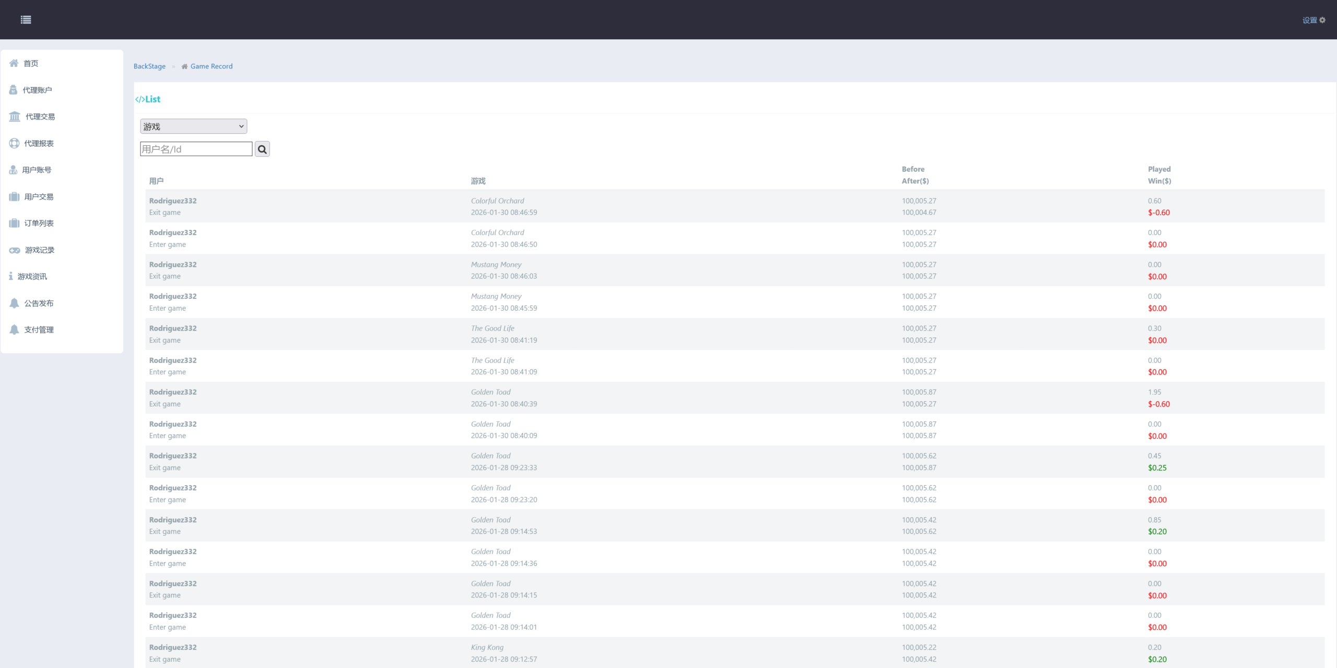The image size is (1337, 668).
Task: Click the bell icon for 公告发布
Action: [14, 303]
